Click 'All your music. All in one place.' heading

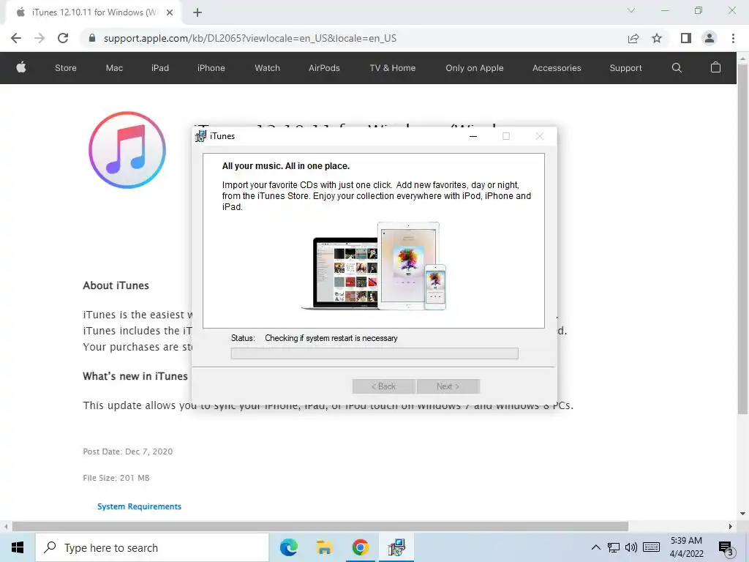(x=286, y=166)
